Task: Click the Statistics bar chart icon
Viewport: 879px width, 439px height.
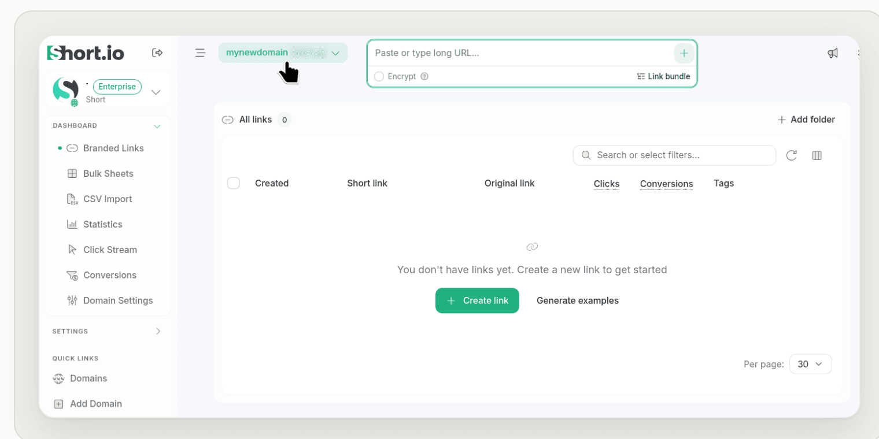Action: coord(72,224)
